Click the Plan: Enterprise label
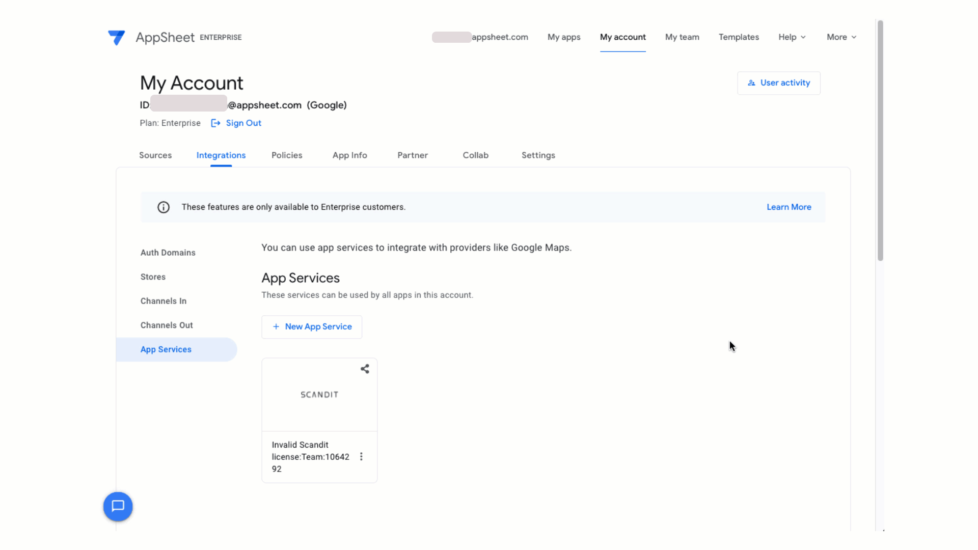 [170, 123]
